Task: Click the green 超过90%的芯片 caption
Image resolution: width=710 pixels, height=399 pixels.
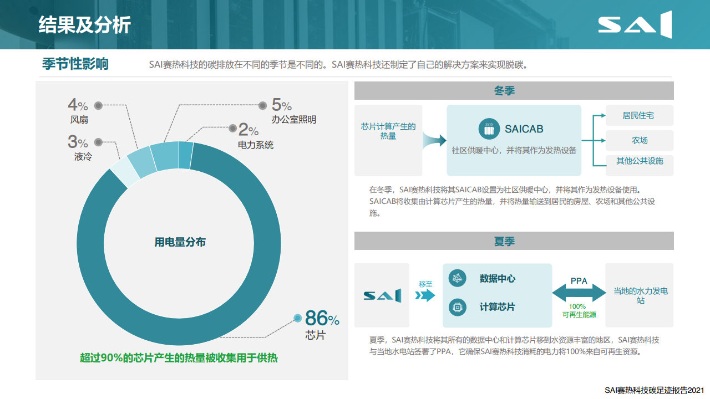Action: [x=179, y=358]
